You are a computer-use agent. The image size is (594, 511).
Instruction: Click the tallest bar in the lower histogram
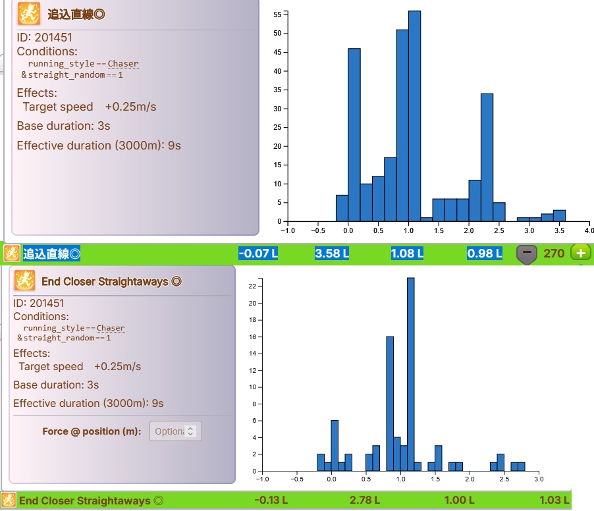(411, 374)
